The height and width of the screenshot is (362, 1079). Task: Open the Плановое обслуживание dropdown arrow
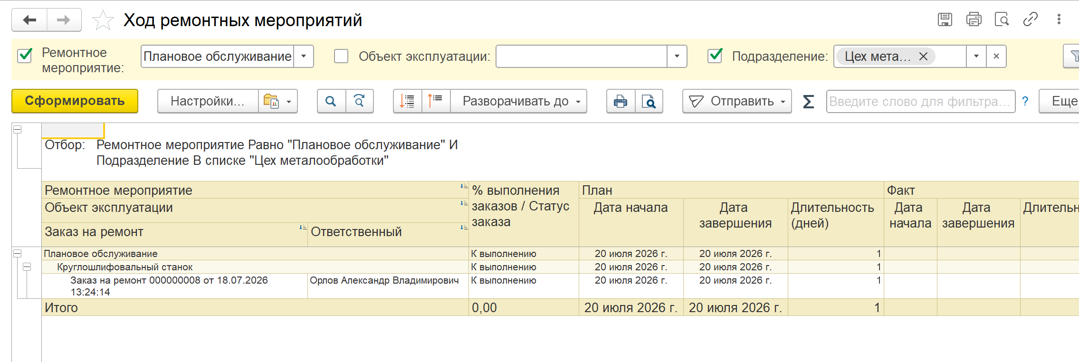(304, 57)
